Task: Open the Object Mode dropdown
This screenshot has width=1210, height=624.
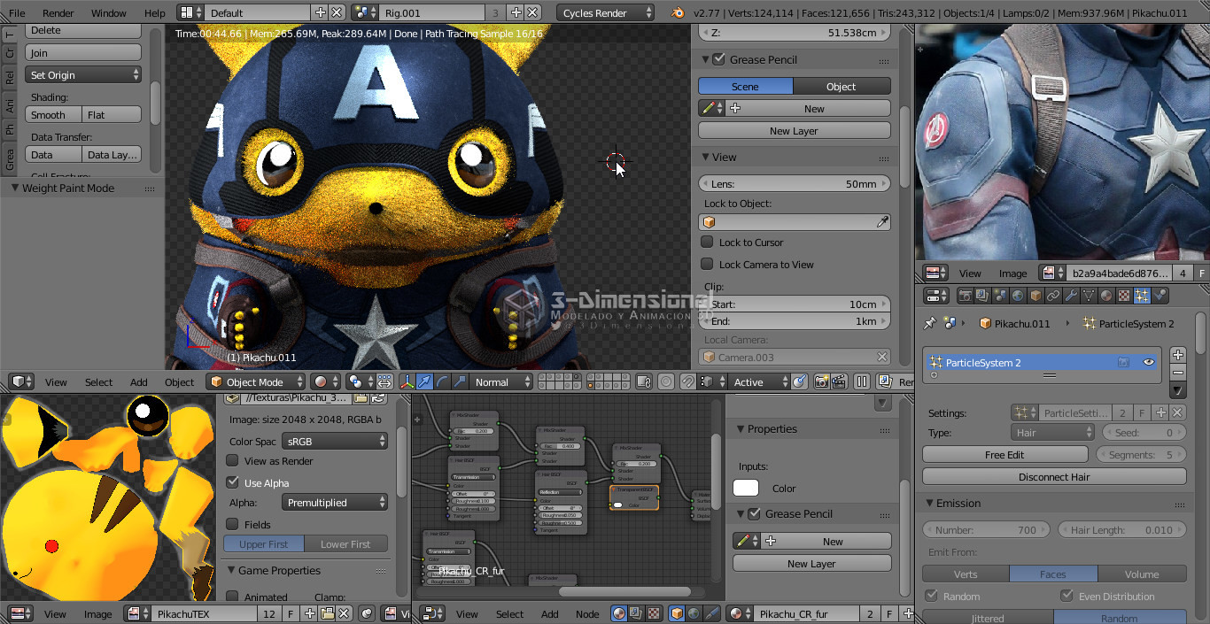Action: [256, 381]
